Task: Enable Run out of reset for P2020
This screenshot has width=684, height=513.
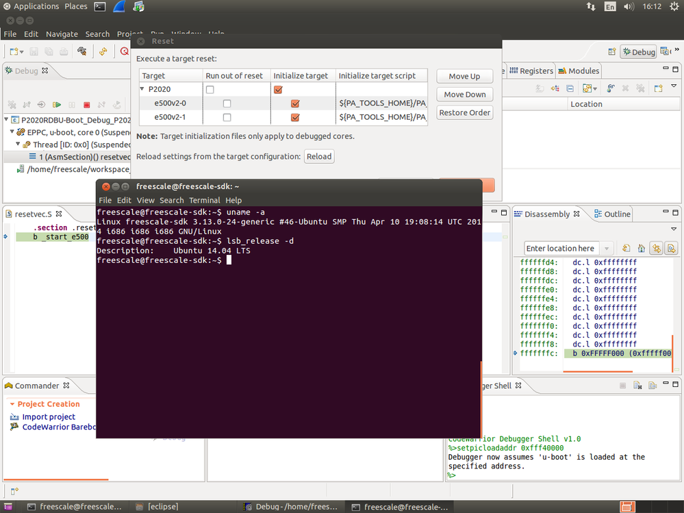Action: [x=210, y=90]
